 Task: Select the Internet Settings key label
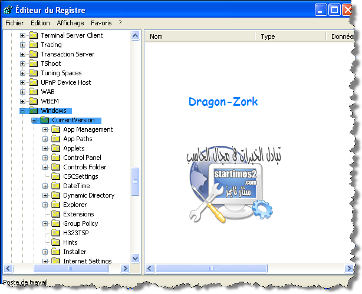click(87, 261)
